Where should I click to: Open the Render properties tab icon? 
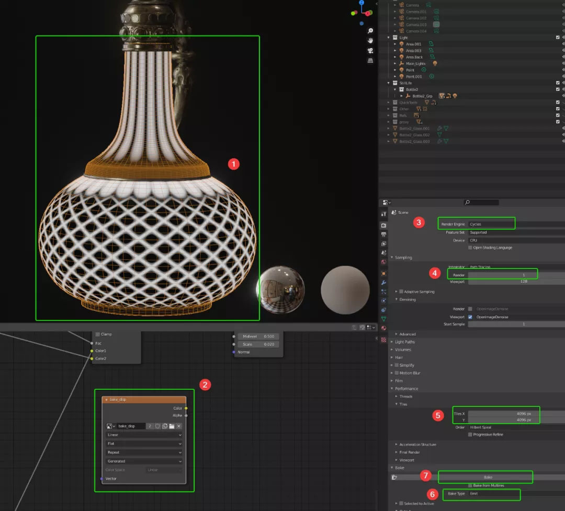tap(384, 225)
